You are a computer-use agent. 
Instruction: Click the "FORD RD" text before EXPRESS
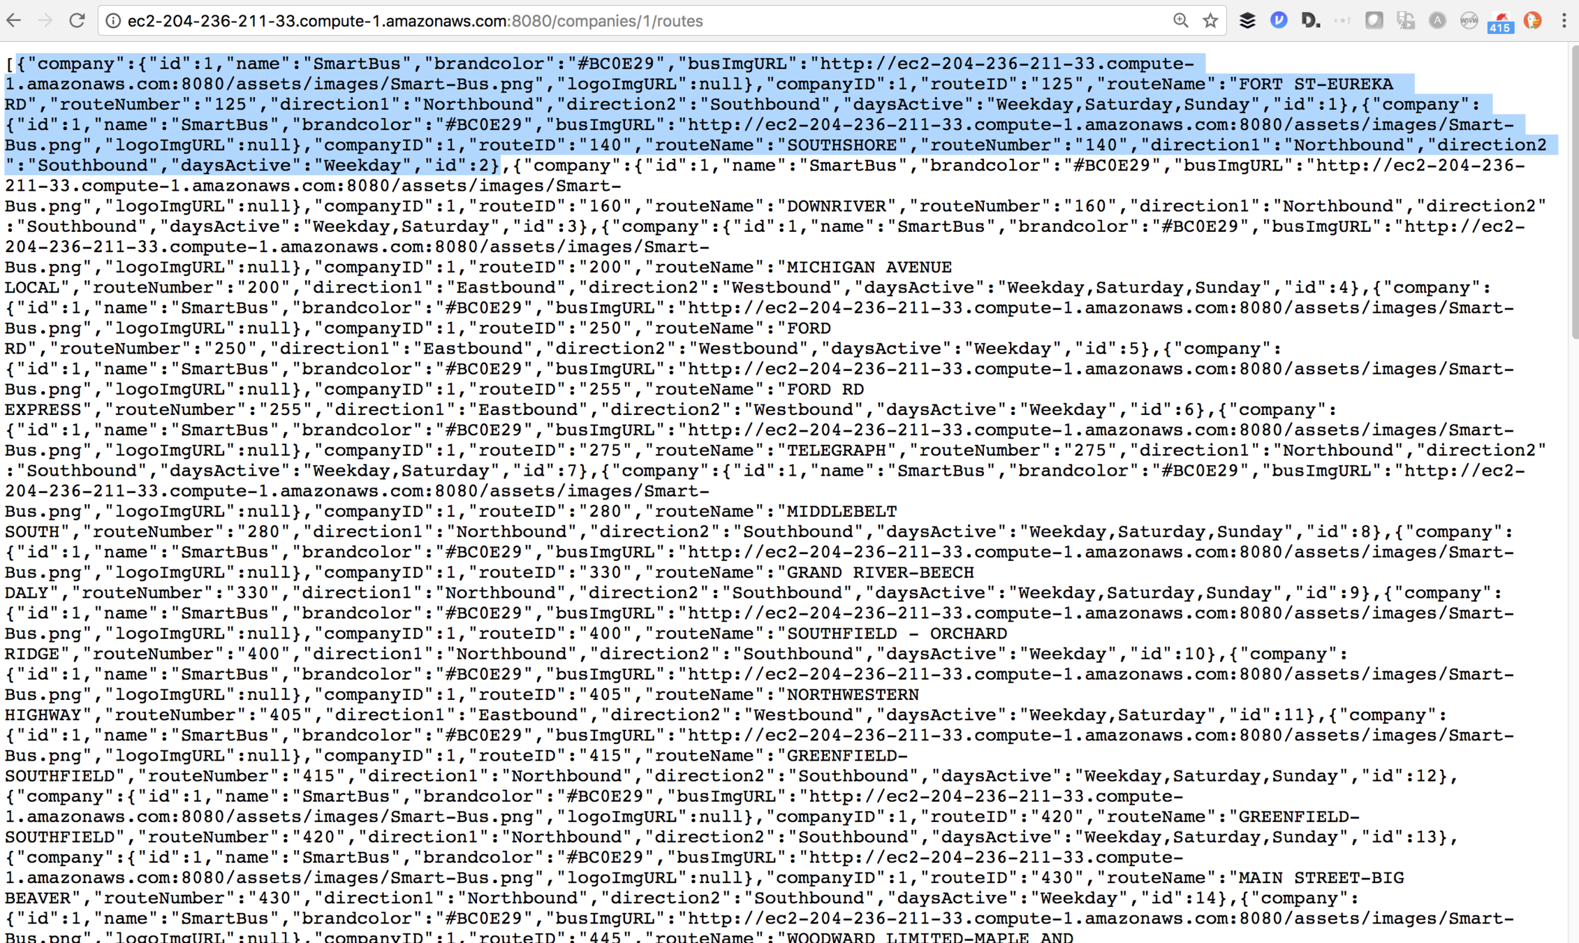point(825,390)
